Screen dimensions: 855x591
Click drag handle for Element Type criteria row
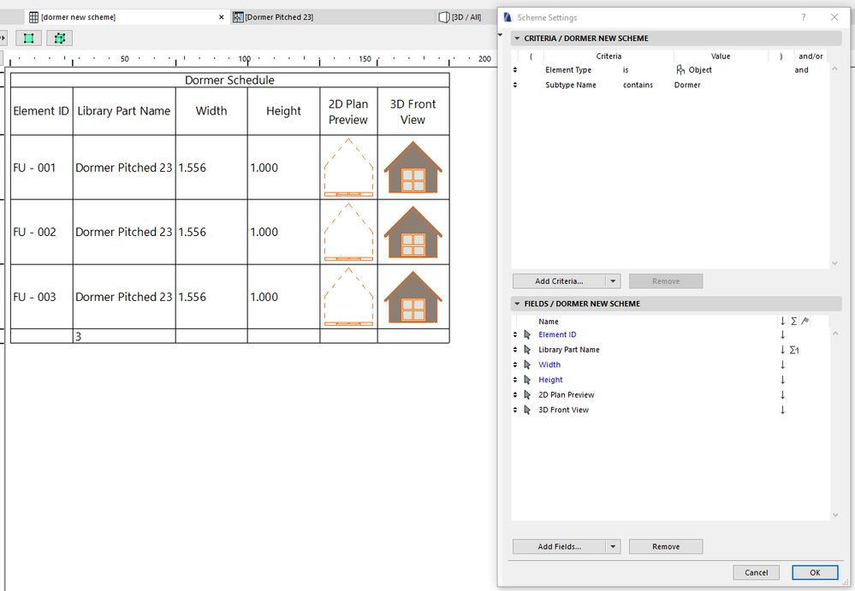(x=514, y=70)
